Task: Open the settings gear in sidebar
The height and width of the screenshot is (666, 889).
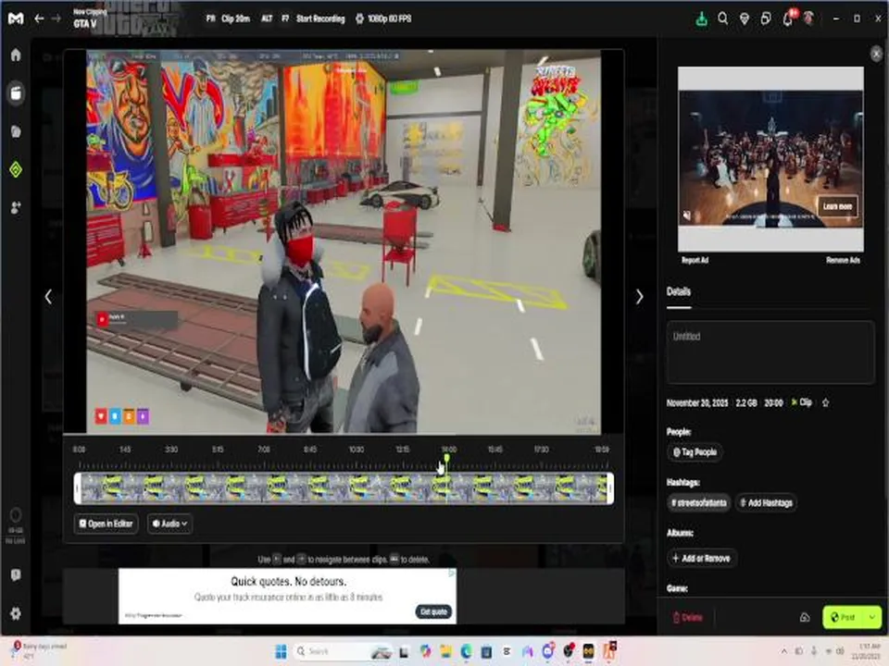Action: (16, 613)
